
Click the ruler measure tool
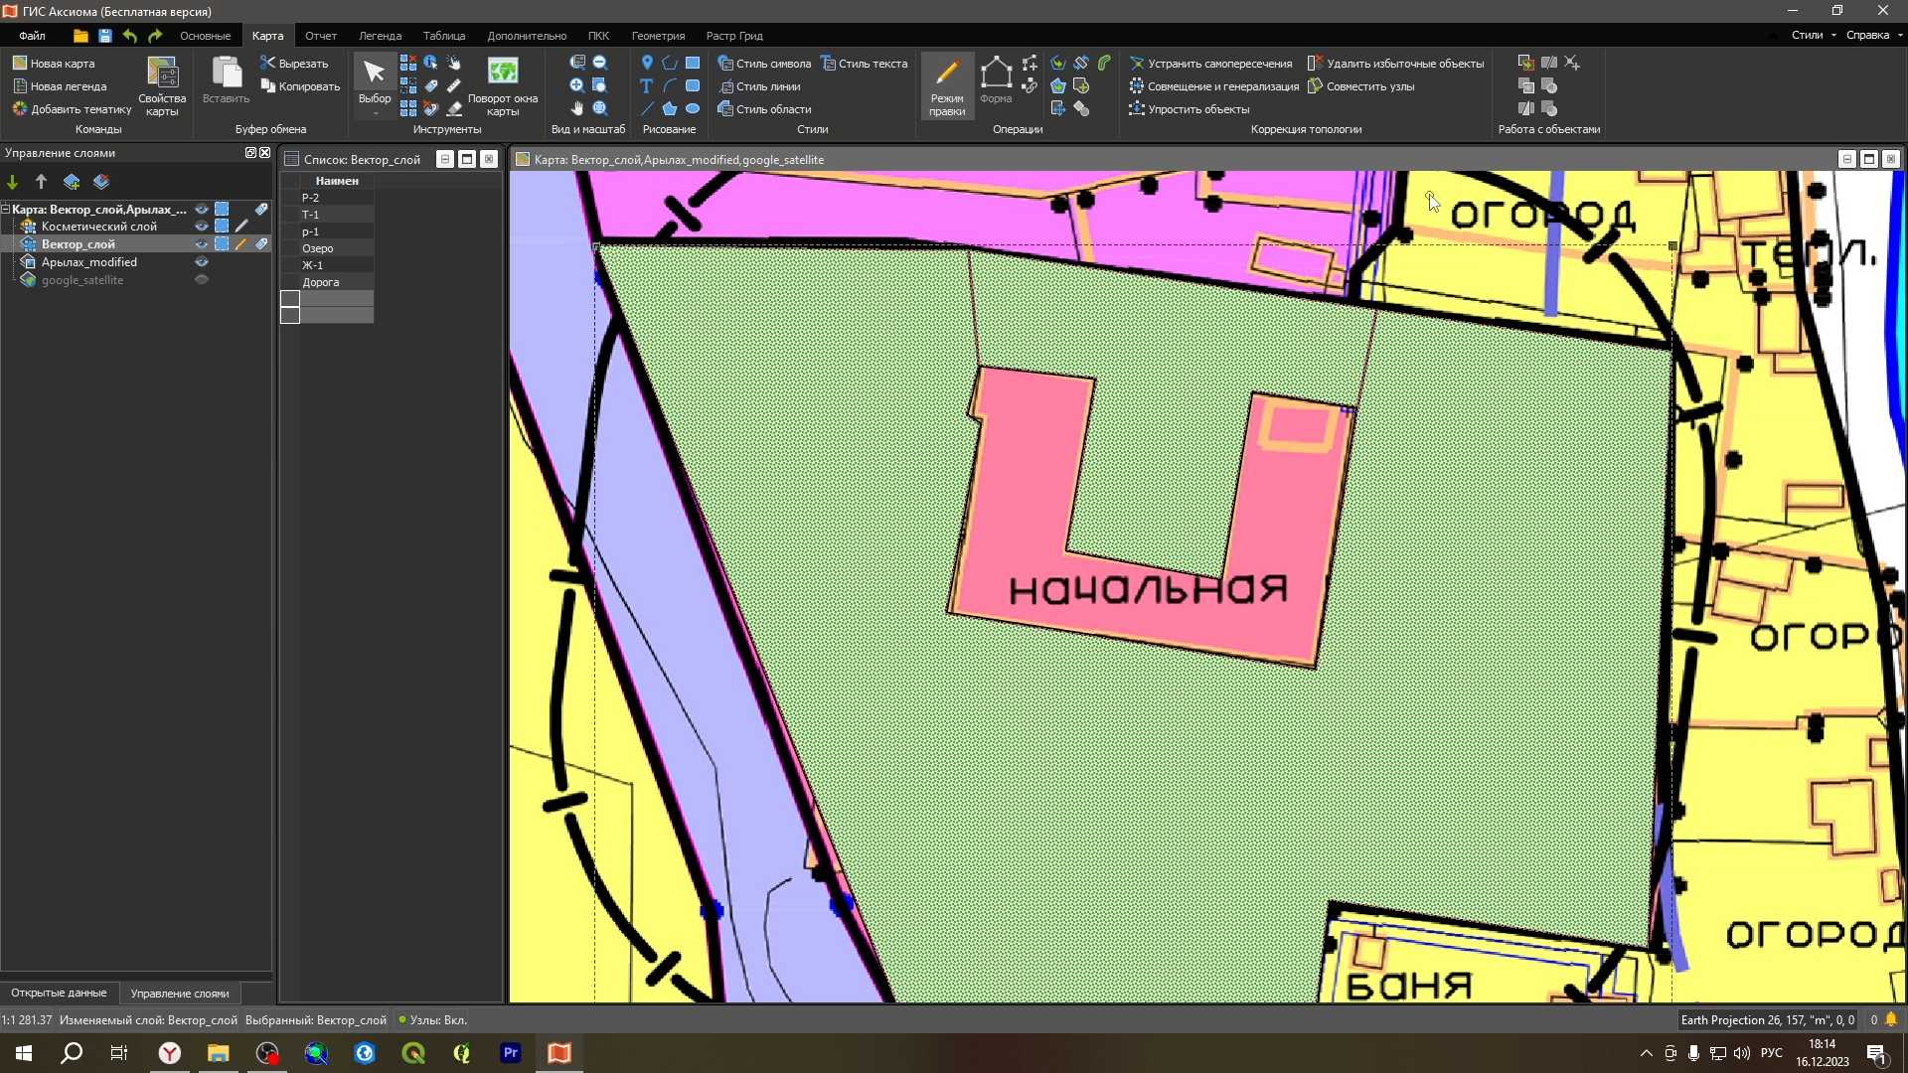pyautogui.click(x=454, y=86)
